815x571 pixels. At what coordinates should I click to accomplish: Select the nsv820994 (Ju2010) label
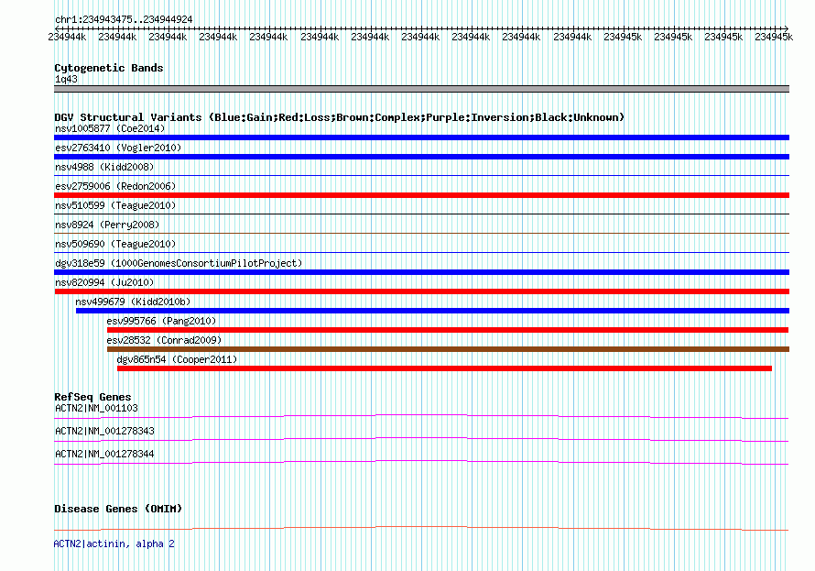pyautogui.click(x=104, y=282)
